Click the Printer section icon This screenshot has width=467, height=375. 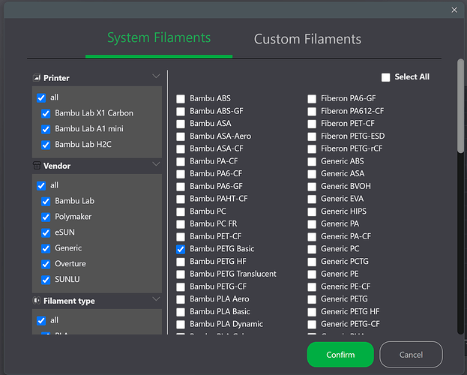[37, 78]
